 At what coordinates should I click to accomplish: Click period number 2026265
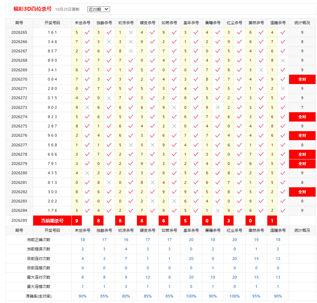pyautogui.click(x=19, y=32)
